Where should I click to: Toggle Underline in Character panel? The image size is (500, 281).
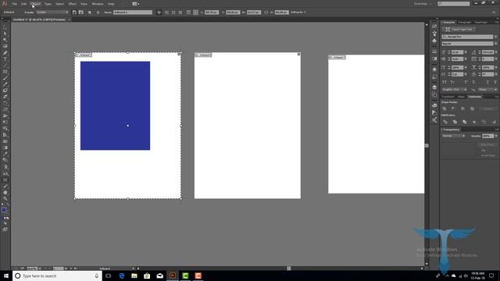(487, 82)
